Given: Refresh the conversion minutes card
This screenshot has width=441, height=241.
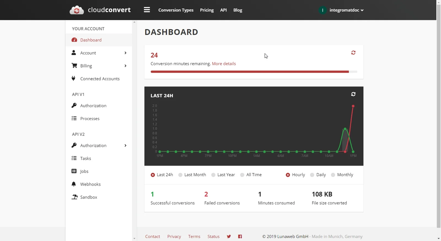Looking at the screenshot, I should (x=353, y=53).
